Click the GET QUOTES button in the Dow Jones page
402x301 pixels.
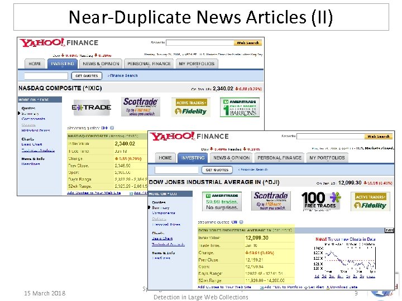(217, 169)
